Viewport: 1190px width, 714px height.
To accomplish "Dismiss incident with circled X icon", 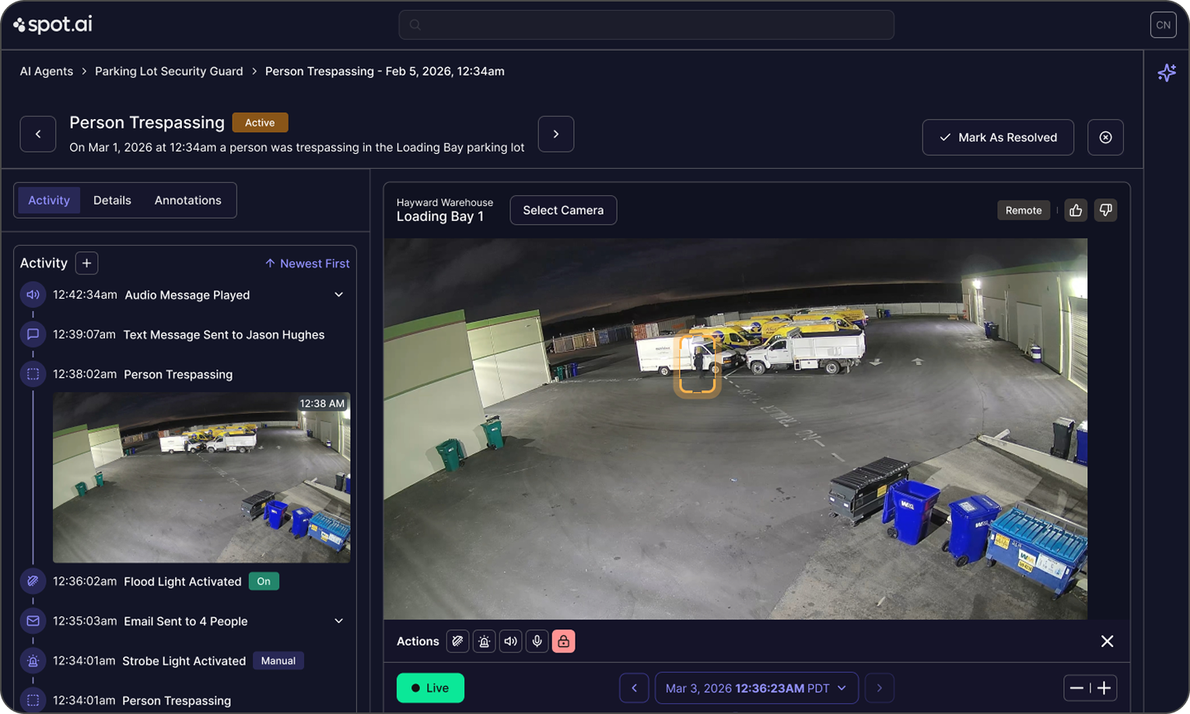I will (1105, 138).
